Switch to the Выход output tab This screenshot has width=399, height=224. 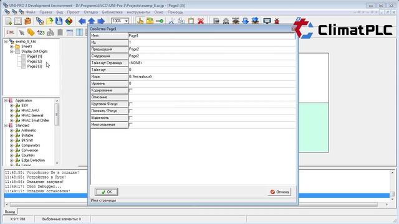[10, 212]
